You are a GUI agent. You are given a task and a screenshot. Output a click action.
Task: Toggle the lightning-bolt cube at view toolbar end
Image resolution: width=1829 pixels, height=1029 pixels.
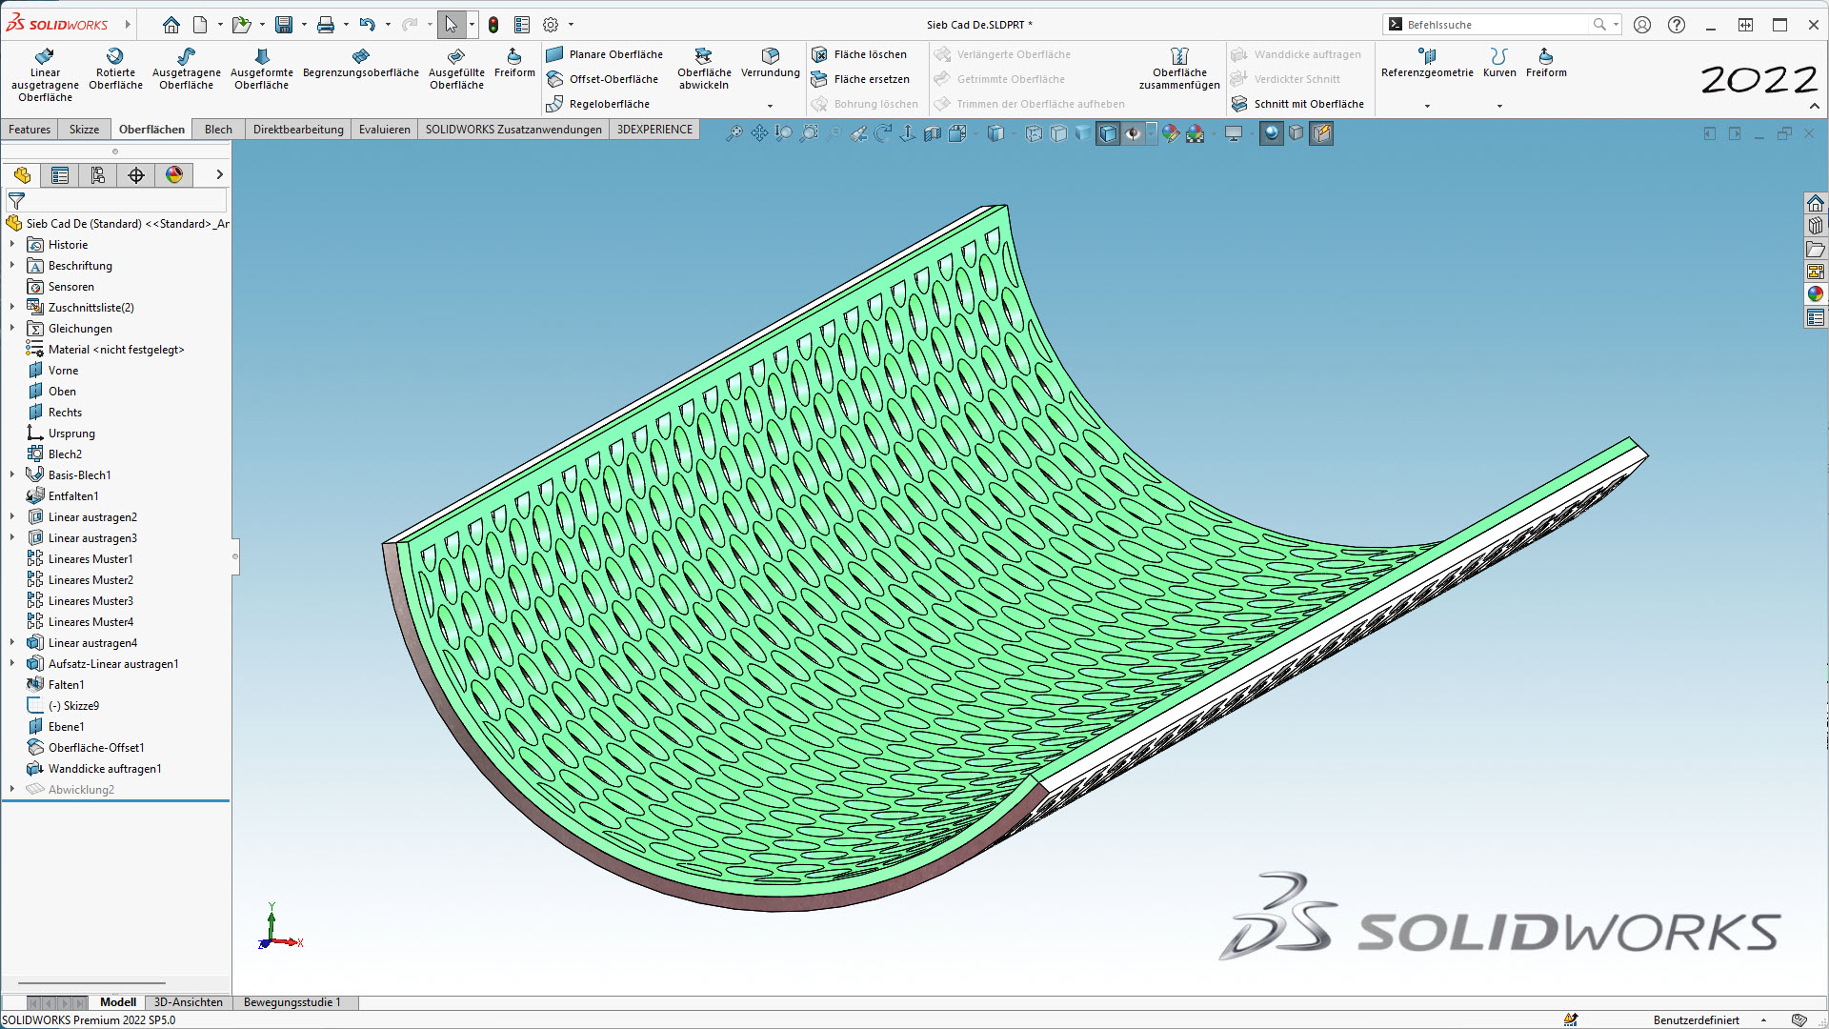1321,133
